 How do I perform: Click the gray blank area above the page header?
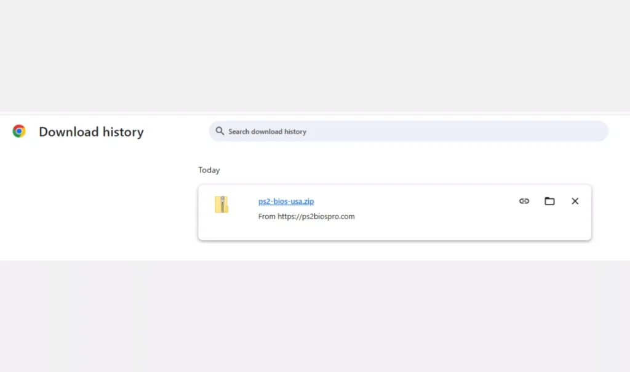click(x=315, y=55)
